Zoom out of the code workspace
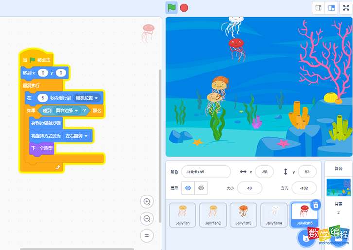The width and height of the screenshot is (353, 250). coord(147,218)
